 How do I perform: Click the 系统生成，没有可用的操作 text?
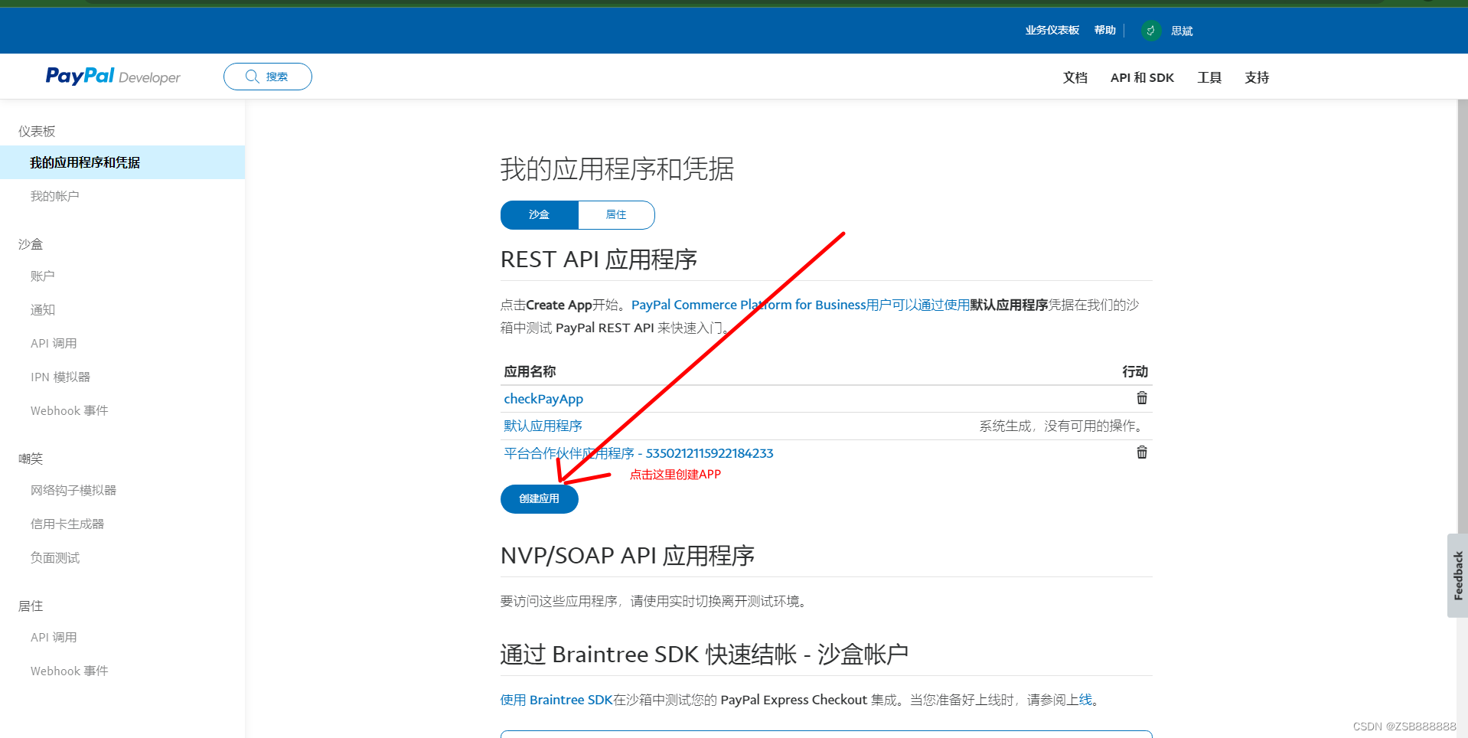(x=1063, y=426)
